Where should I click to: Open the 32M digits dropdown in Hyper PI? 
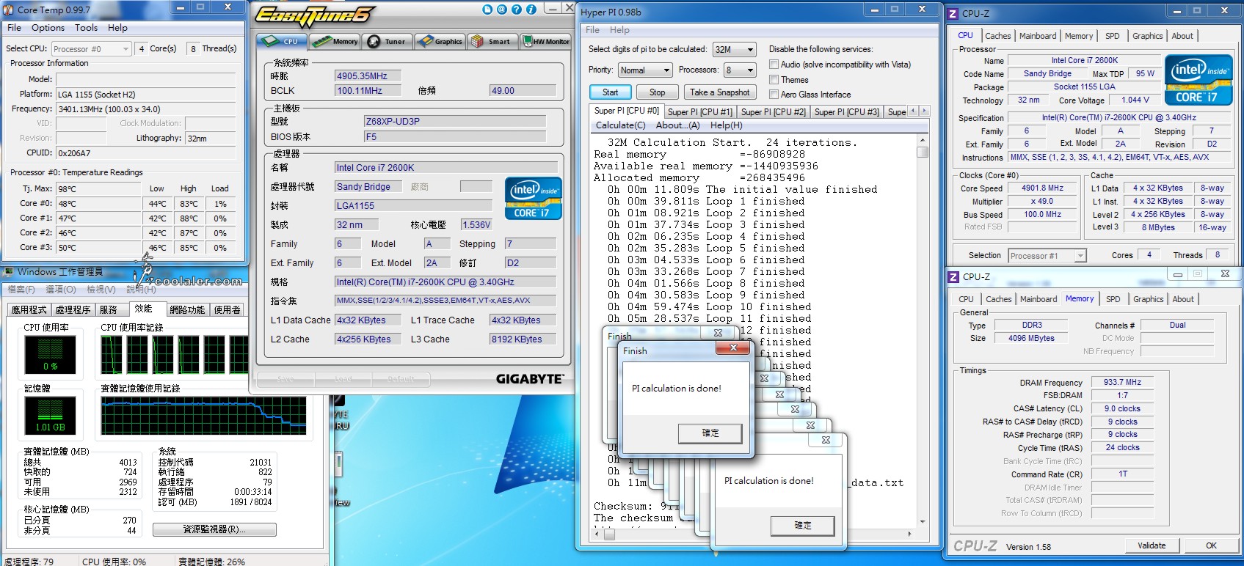click(x=735, y=49)
